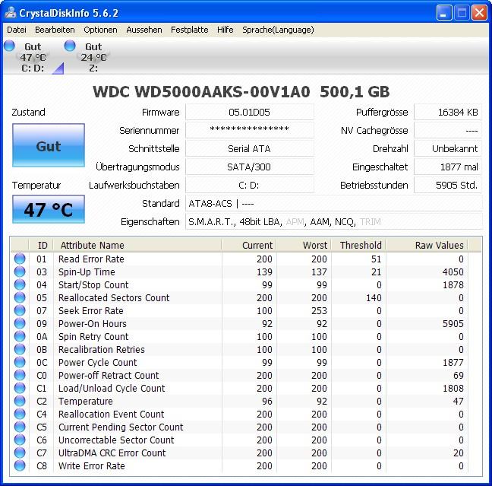
Task: Click the worst value 253
Action: click(x=319, y=310)
